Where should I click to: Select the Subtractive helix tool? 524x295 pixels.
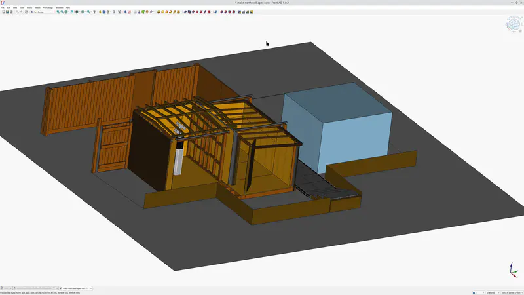click(x=205, y=12)
